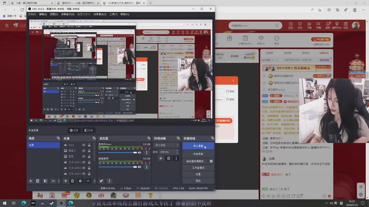Open 桌面音频 three-dot options menu
Screen dimensions: 369x207
tap(147, 167)
